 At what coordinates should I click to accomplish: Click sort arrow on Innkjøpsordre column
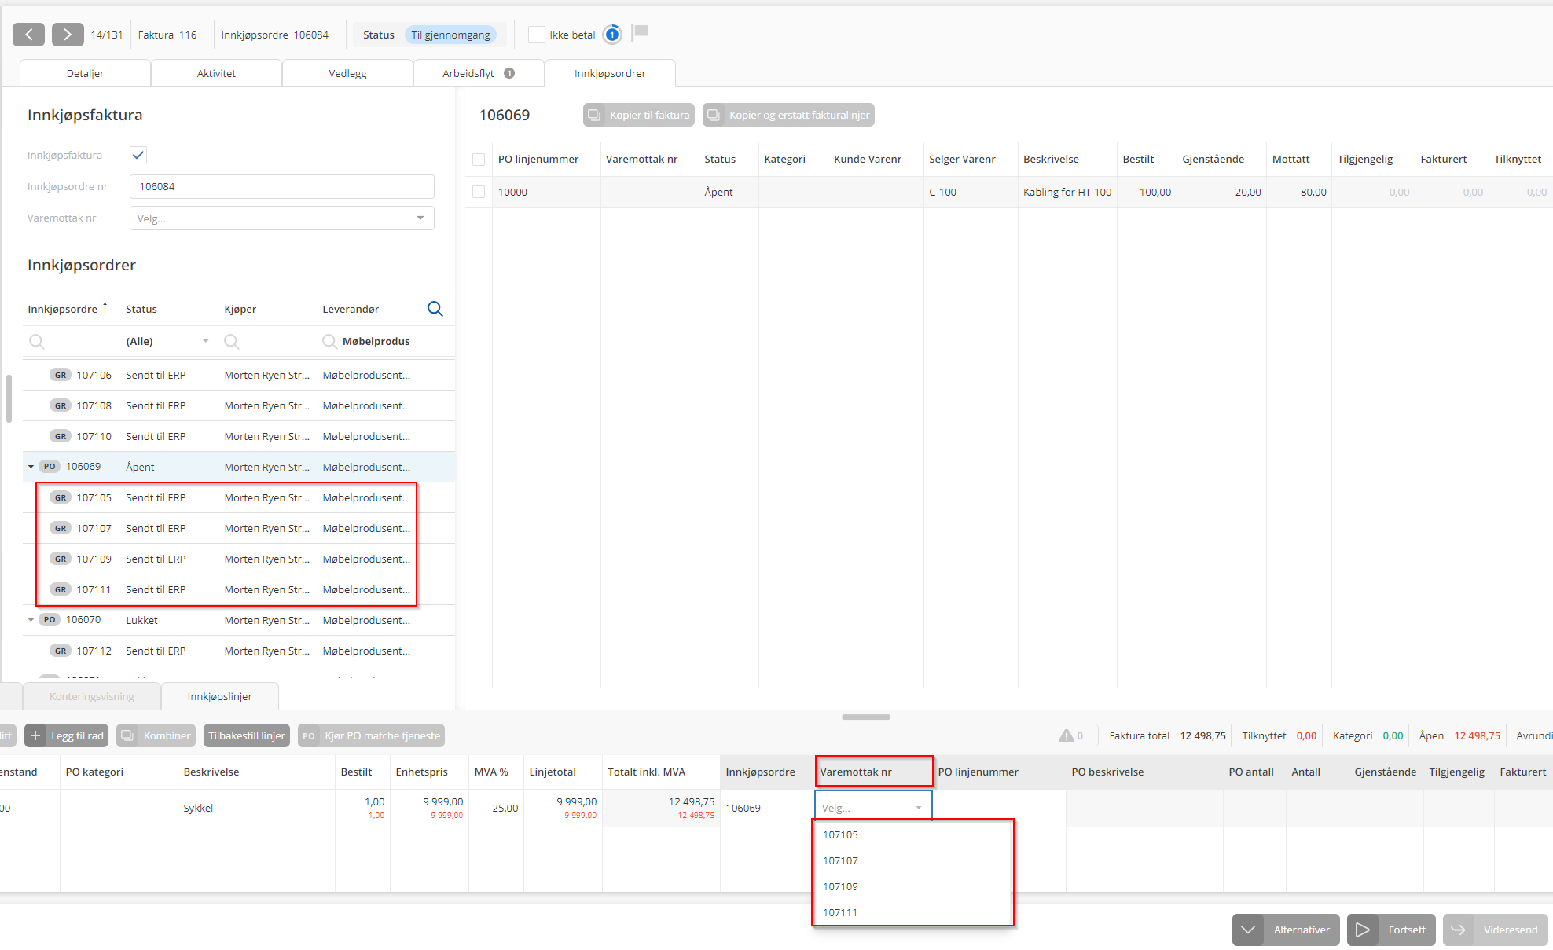coord(105,308)
